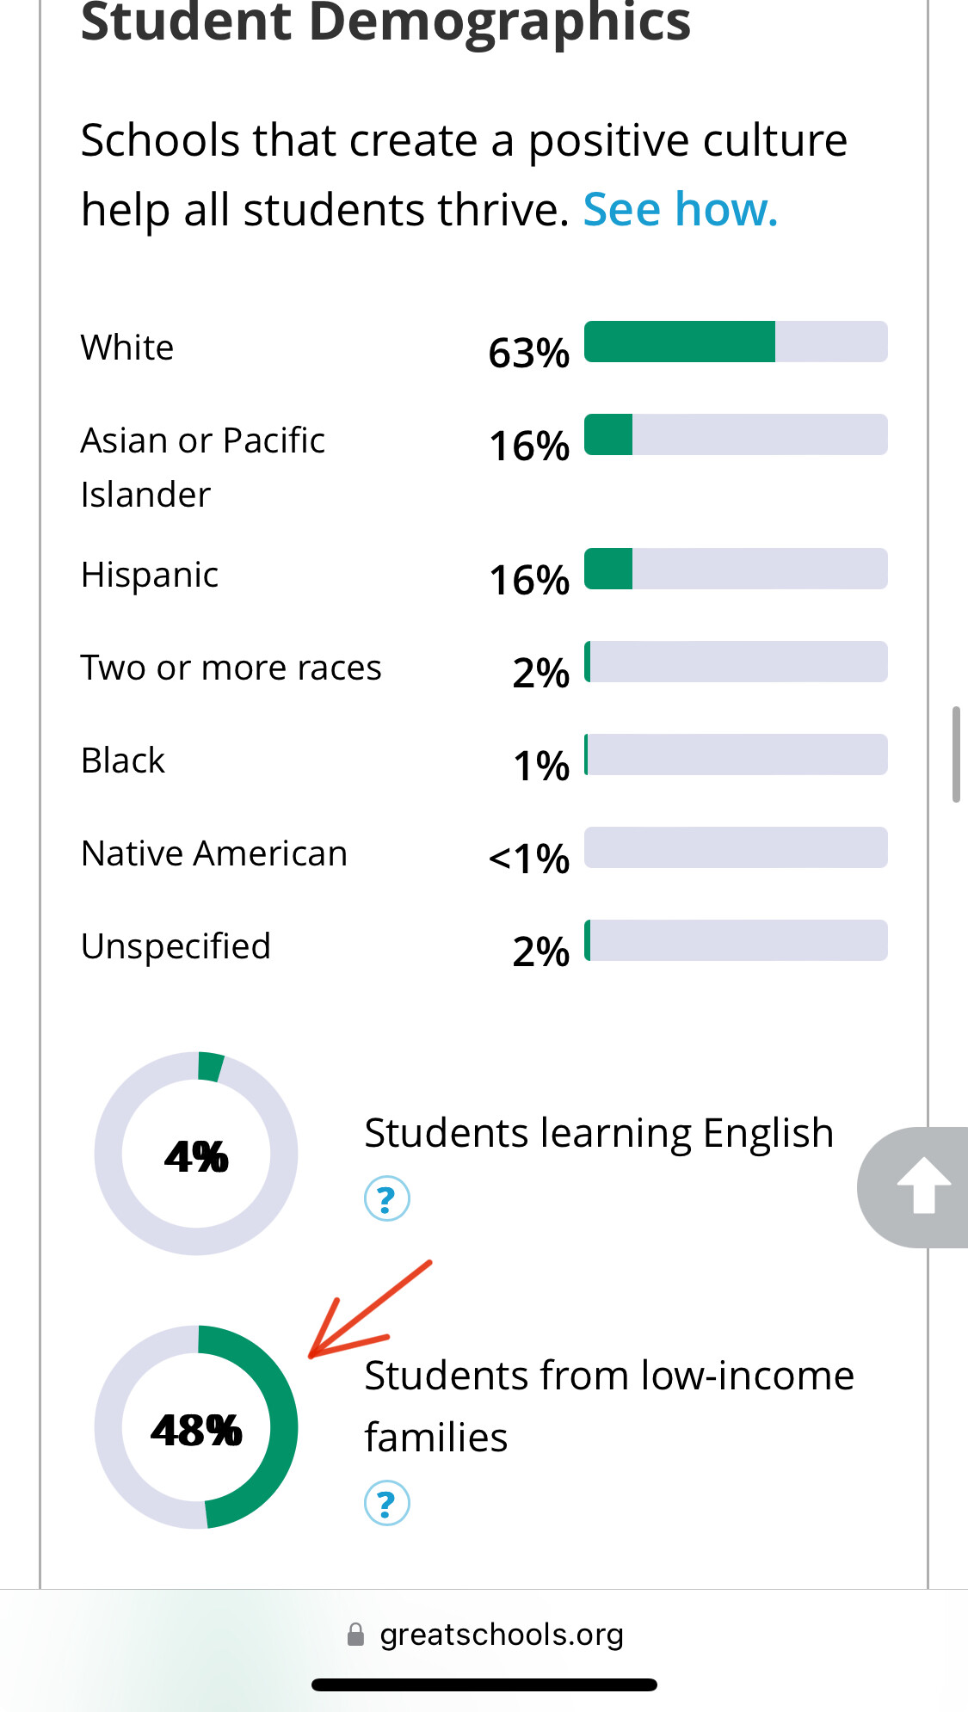Tap the 4% donut chart
This screenshot has height=1712, width=968.
196,1154
